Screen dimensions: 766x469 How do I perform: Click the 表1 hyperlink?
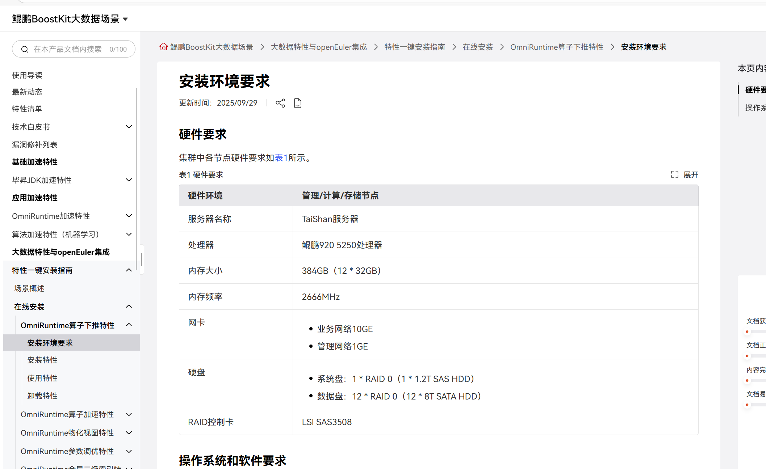point(281,158)
